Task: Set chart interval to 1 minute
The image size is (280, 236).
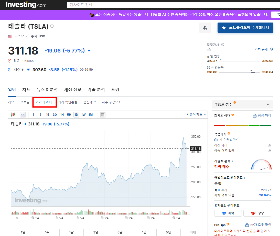Action: coord(33,115)
